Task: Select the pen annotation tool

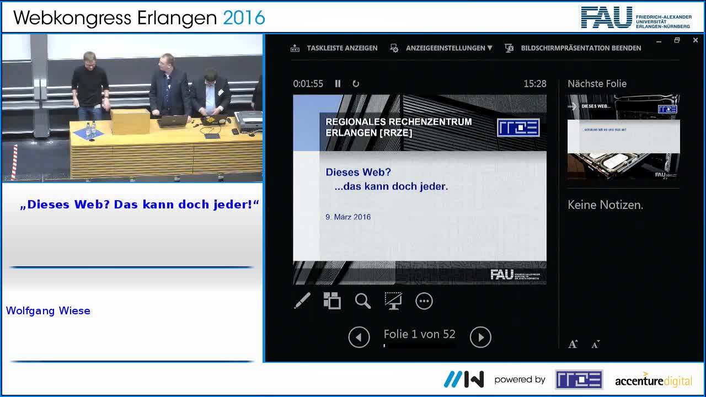Action: 302,301
